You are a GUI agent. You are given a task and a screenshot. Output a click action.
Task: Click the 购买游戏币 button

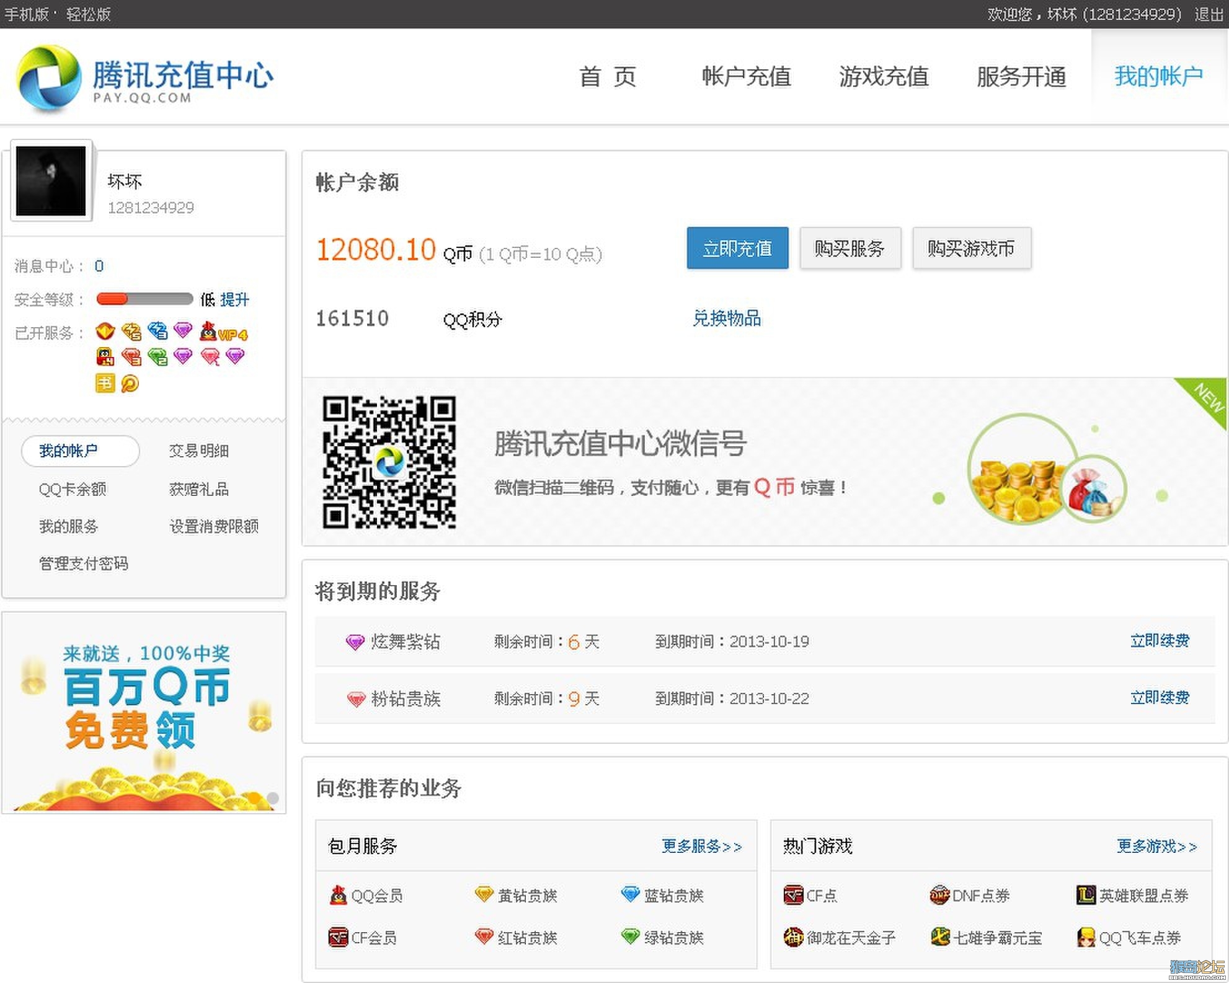coord(972,248)
